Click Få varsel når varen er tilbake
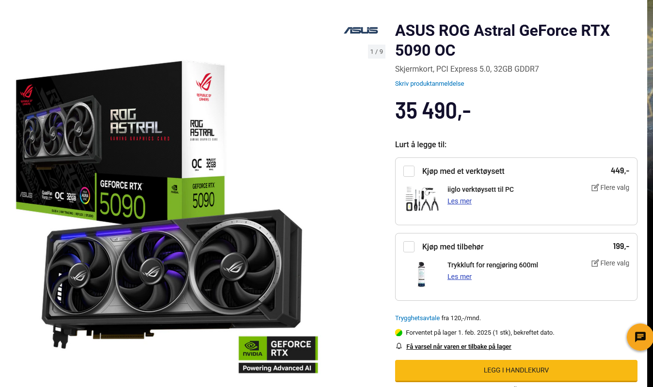The width and height of the screenshot is (653, 387). [x=459, y=346]
